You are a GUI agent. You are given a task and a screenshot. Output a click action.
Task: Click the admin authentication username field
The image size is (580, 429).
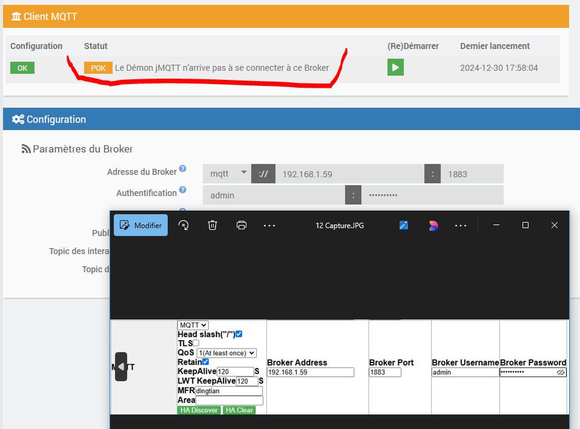tap(274, 195)
